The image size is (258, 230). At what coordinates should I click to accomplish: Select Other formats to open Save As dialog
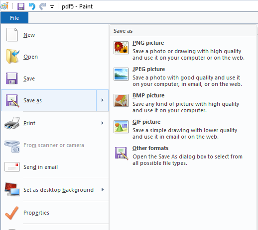(183, 155)
